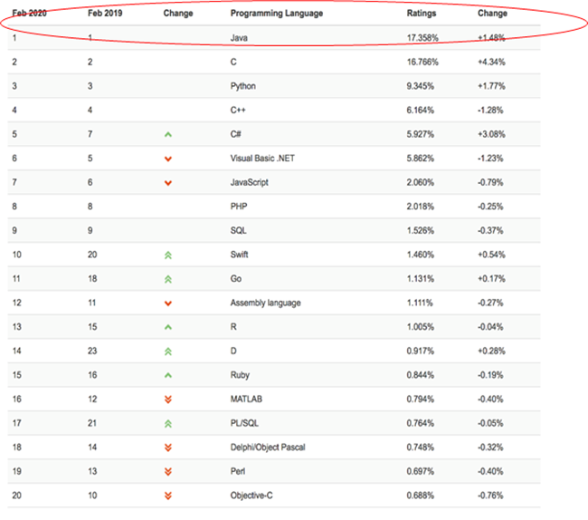Click the Delphi/Object Pascal entry
This screenshot has width=588, height=520.
click(267, 448)
